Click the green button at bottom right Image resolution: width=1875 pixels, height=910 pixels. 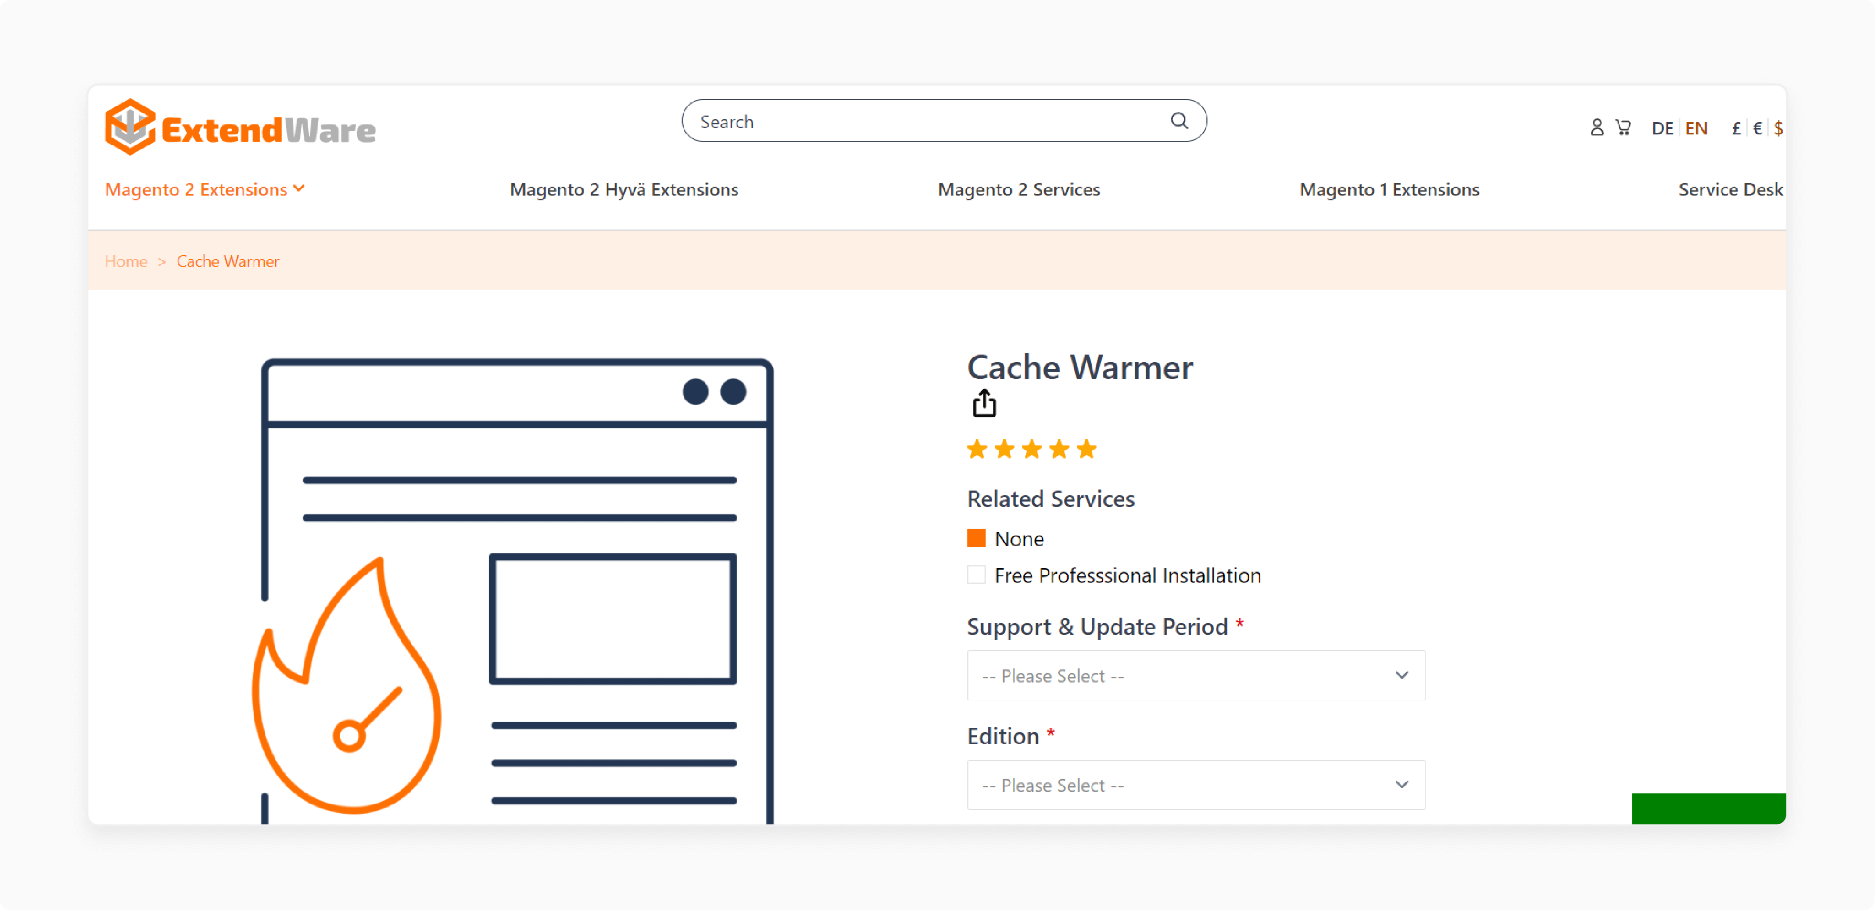coord(1708,808)
